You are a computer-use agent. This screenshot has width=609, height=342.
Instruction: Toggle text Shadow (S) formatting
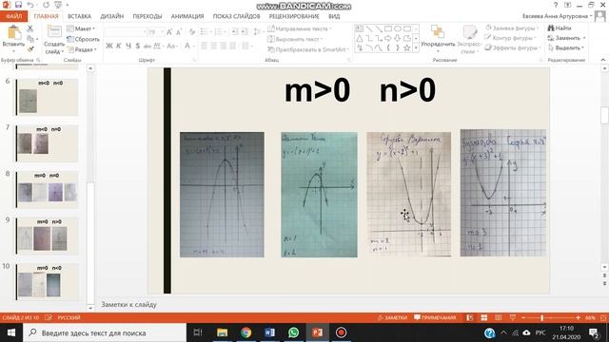click(x=137, y=46)
